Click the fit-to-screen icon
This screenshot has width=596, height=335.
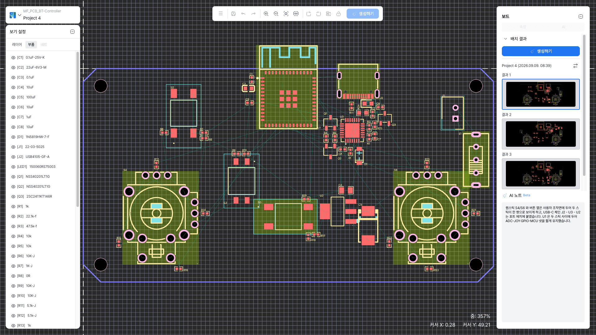286,14
